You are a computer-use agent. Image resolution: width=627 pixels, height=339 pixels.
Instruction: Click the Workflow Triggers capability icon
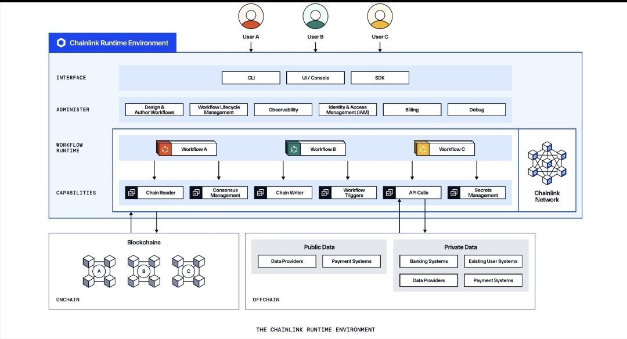pyautogui.click(x=325, y=193)
